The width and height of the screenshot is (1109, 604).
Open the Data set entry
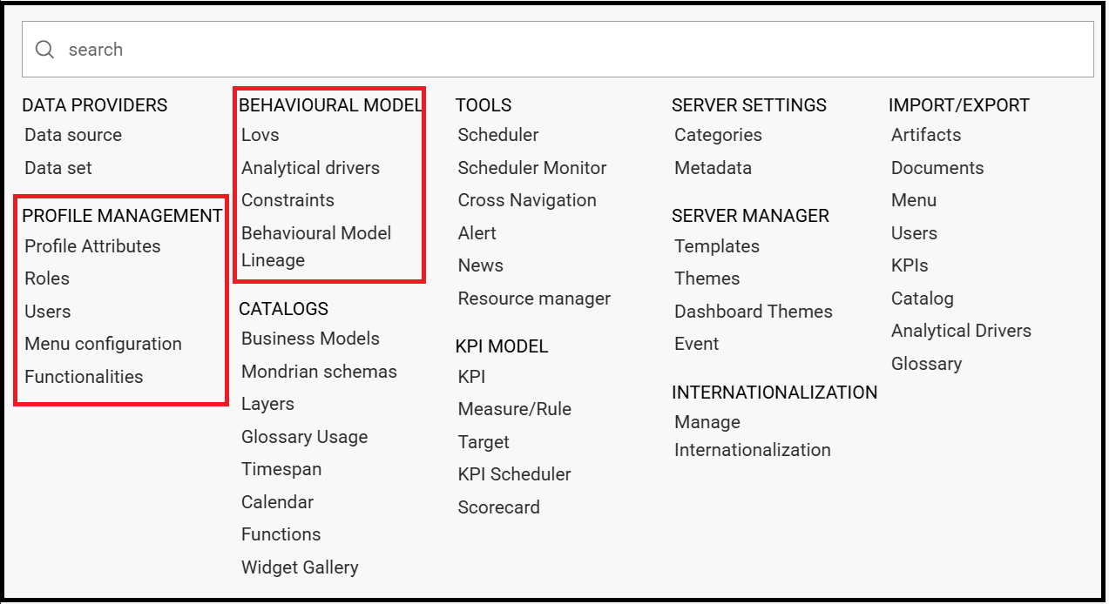tap(58, 168)
